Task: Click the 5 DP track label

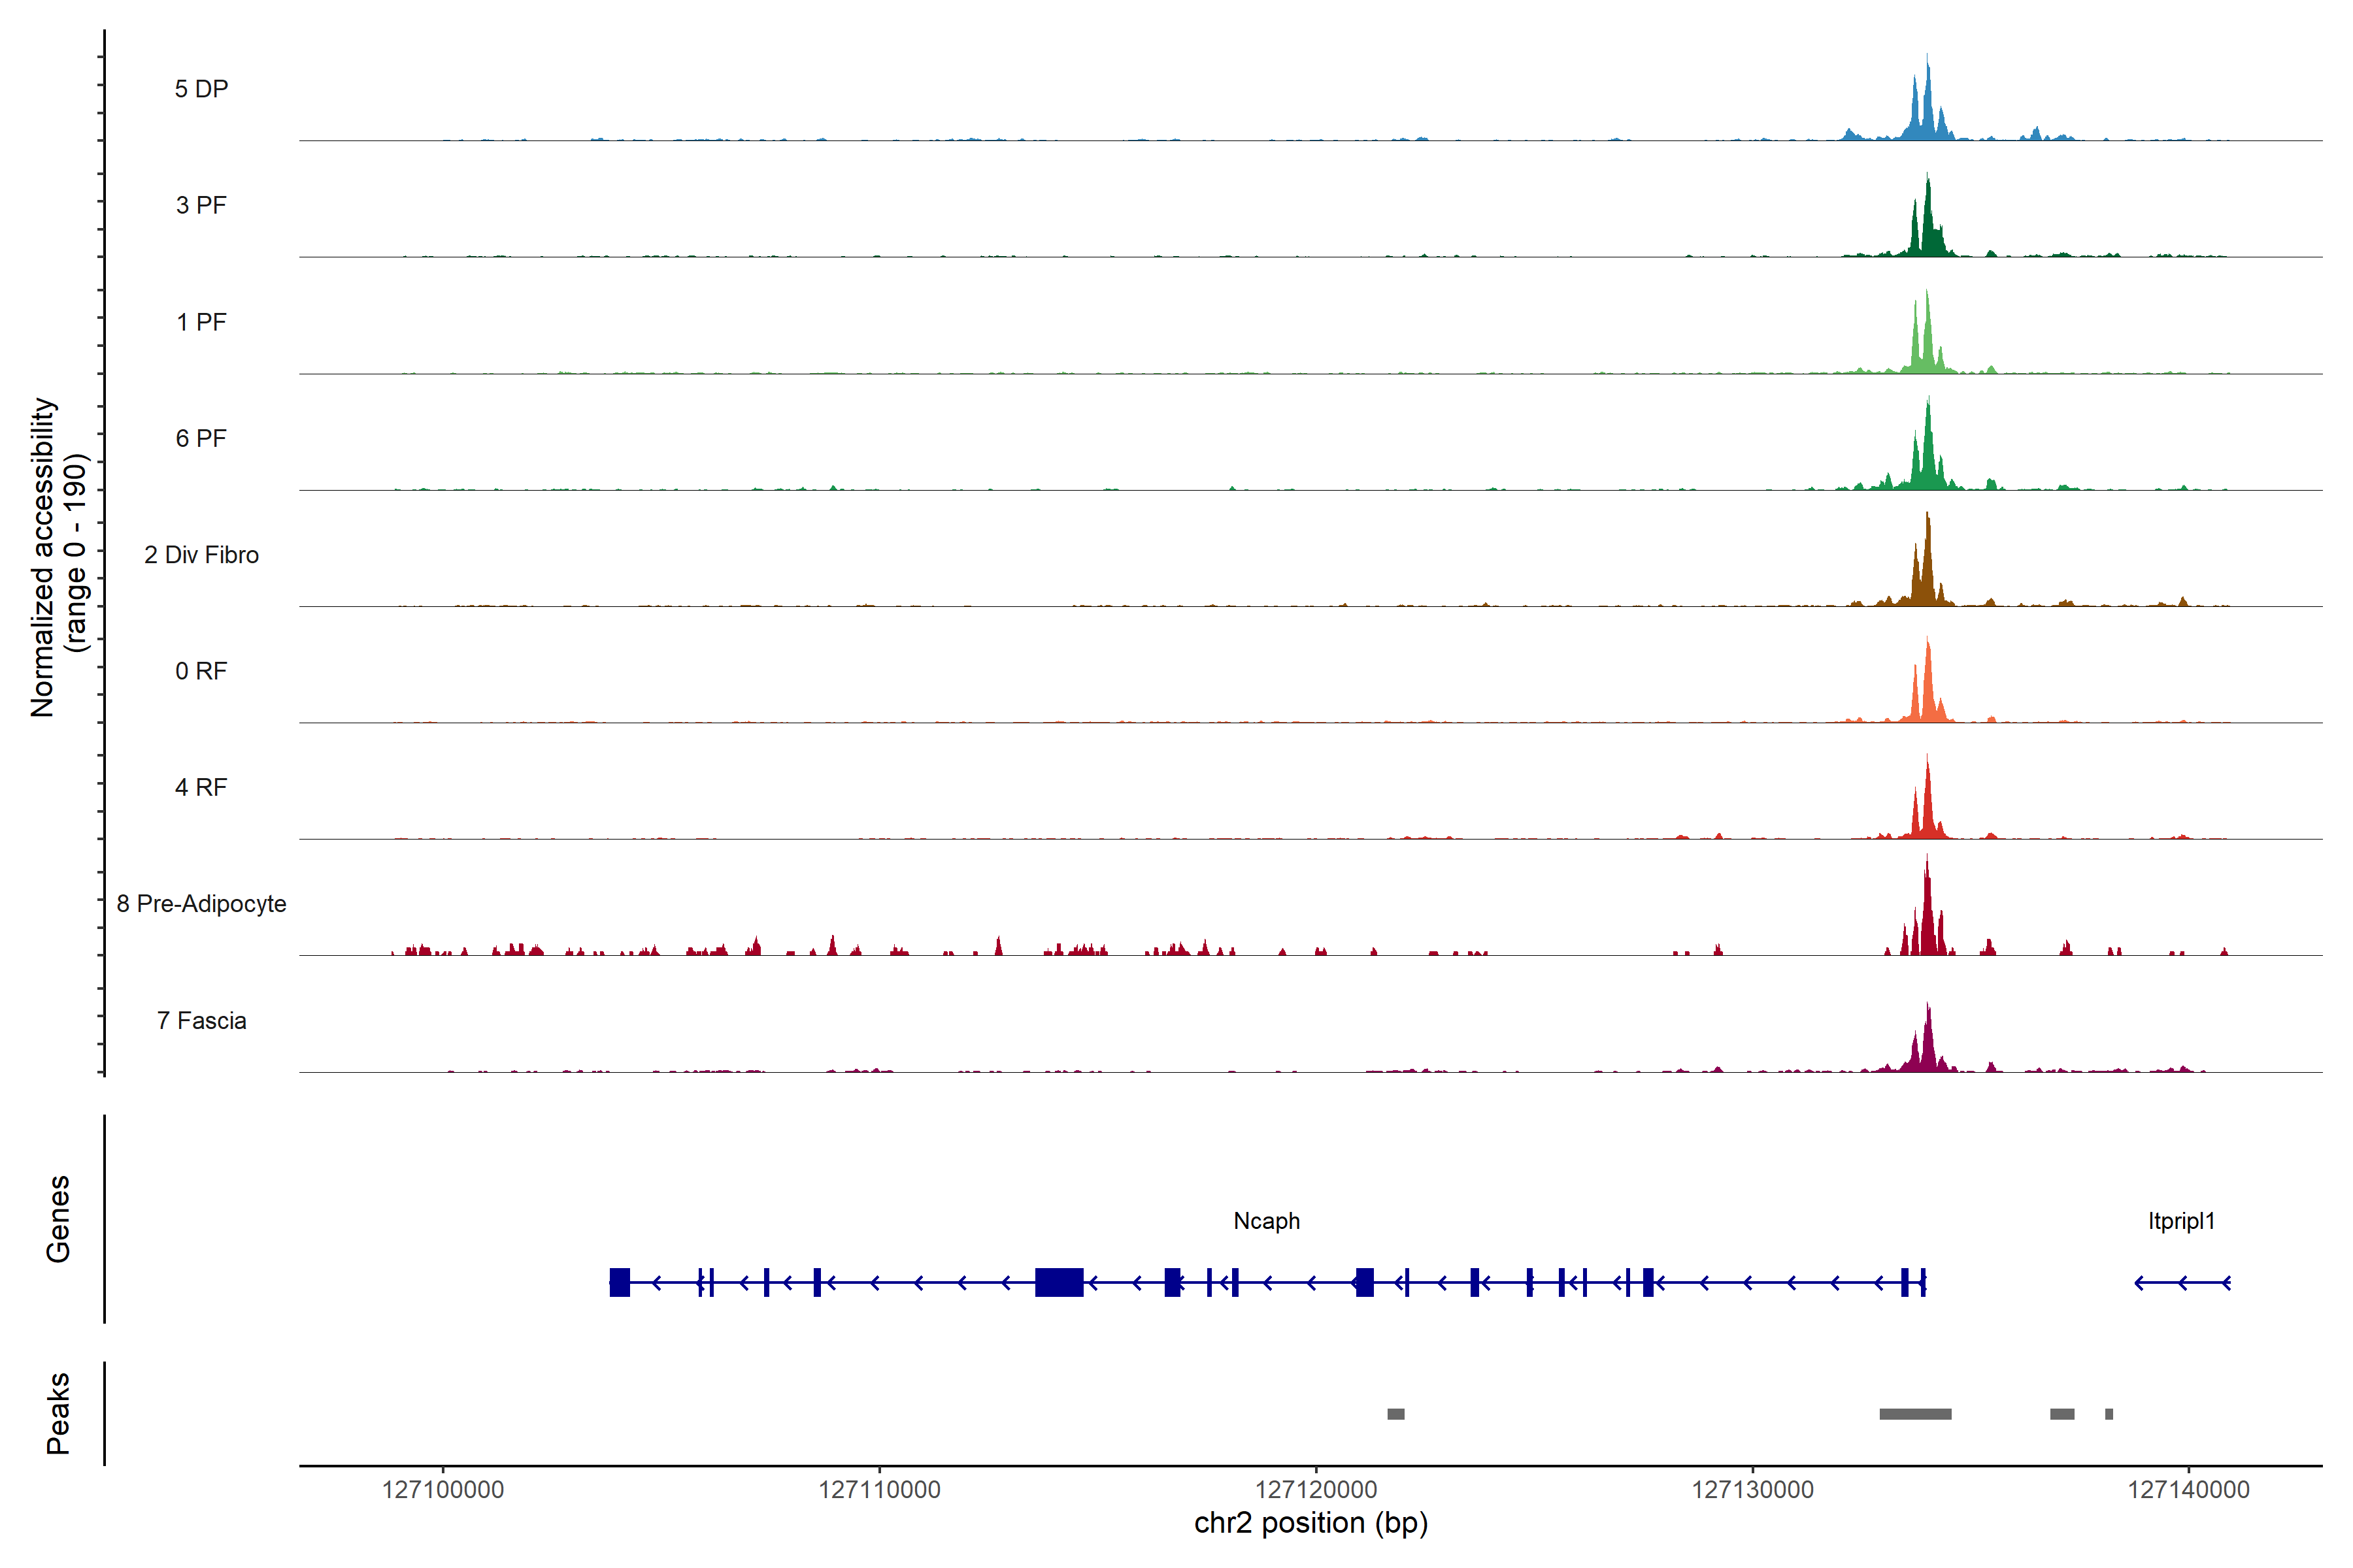Action: pos(201,89)
